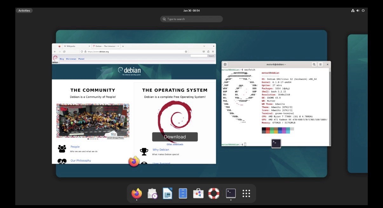Screen dimensions: 383x208
Task: Open the network status icon in top bar
Action: point(353,10)
